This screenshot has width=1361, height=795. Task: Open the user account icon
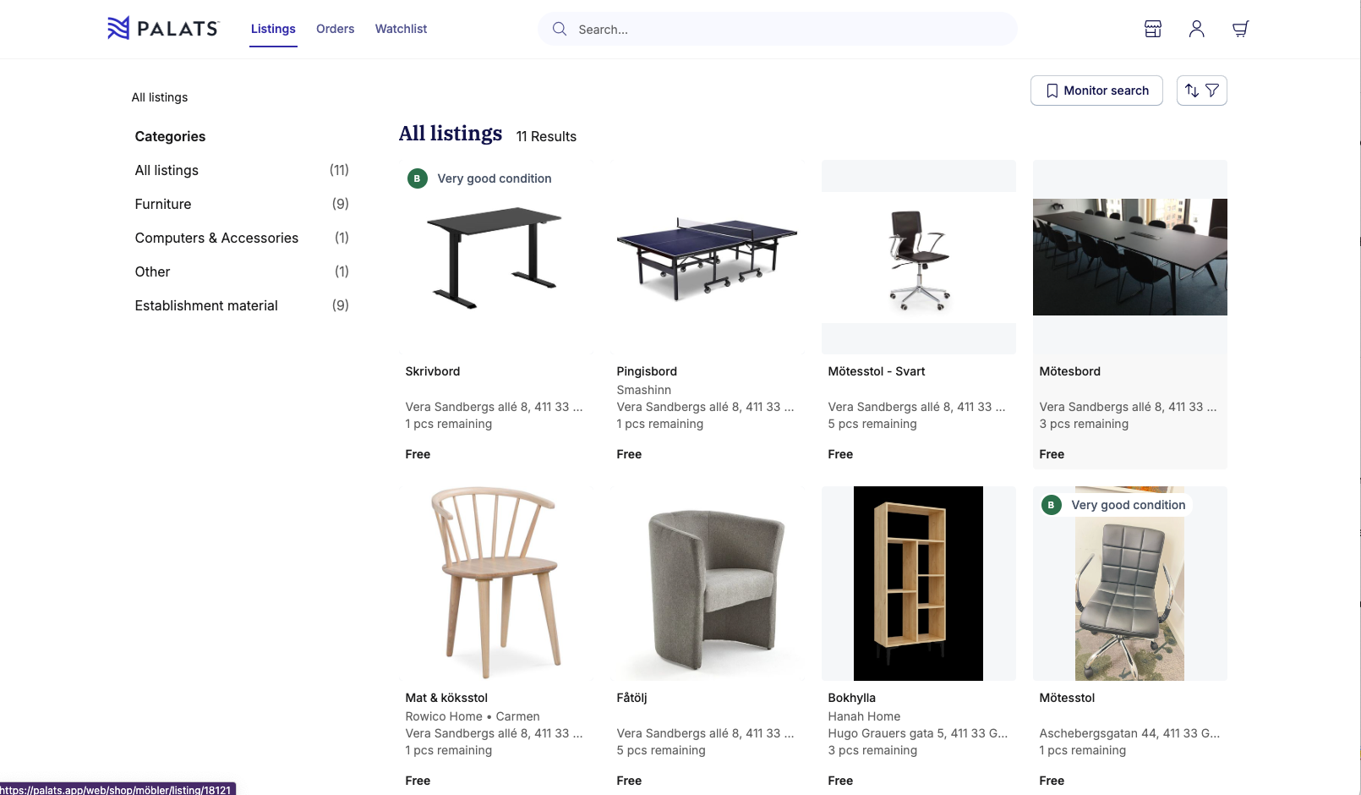coord(1196,29)
